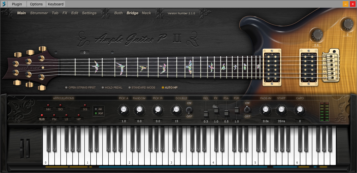
Task: Click the PICK A value field 1.0
Action: pyautogui.click(x=124, y=121)
